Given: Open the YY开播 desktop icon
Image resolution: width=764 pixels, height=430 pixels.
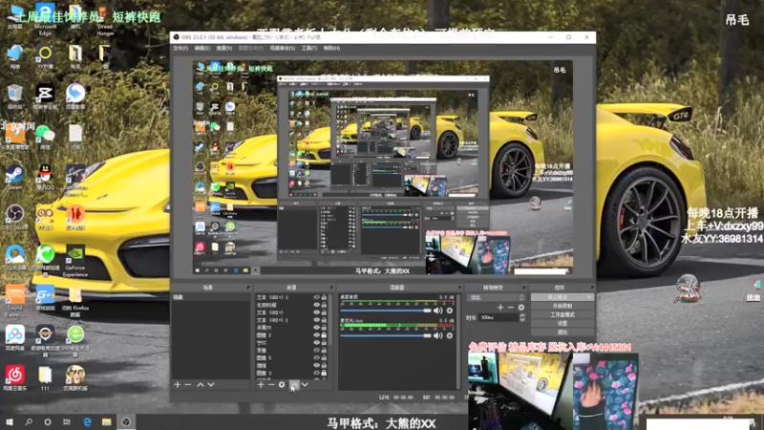Looking at the screenshot, I should tap(45, 57).
